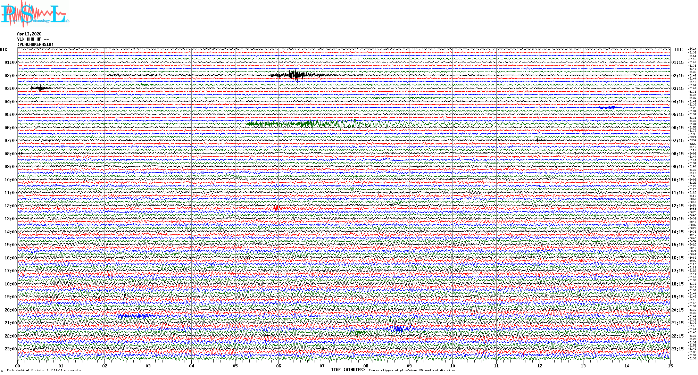Click the (VLACHOKERASIA) station name
Image resolution: width=698 pixels, height=375 pixels.
click(x=35, y=44)
